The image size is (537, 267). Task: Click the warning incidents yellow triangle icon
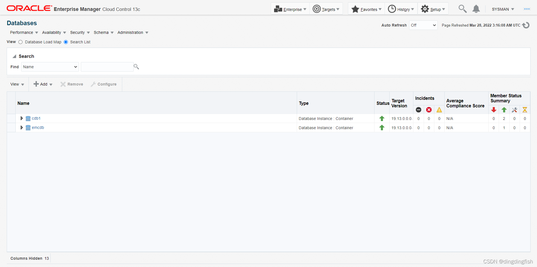click(x=439, y=110)
